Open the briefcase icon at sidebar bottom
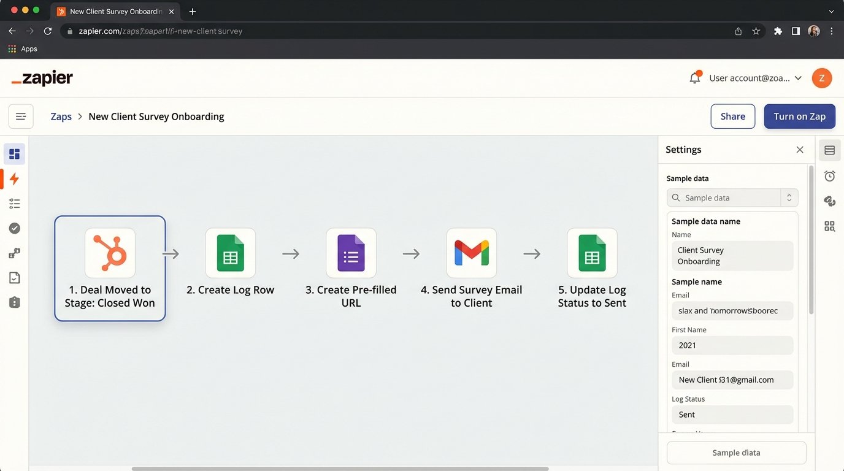The image size is (844, 471). tap(14, 301)
